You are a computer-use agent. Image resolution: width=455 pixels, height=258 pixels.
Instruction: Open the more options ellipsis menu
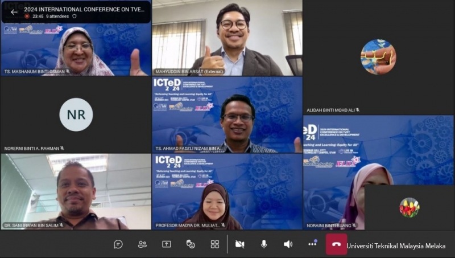(312, 244)
